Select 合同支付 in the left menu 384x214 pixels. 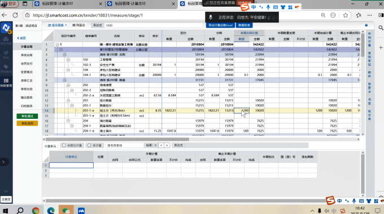(x=27, y=64)
